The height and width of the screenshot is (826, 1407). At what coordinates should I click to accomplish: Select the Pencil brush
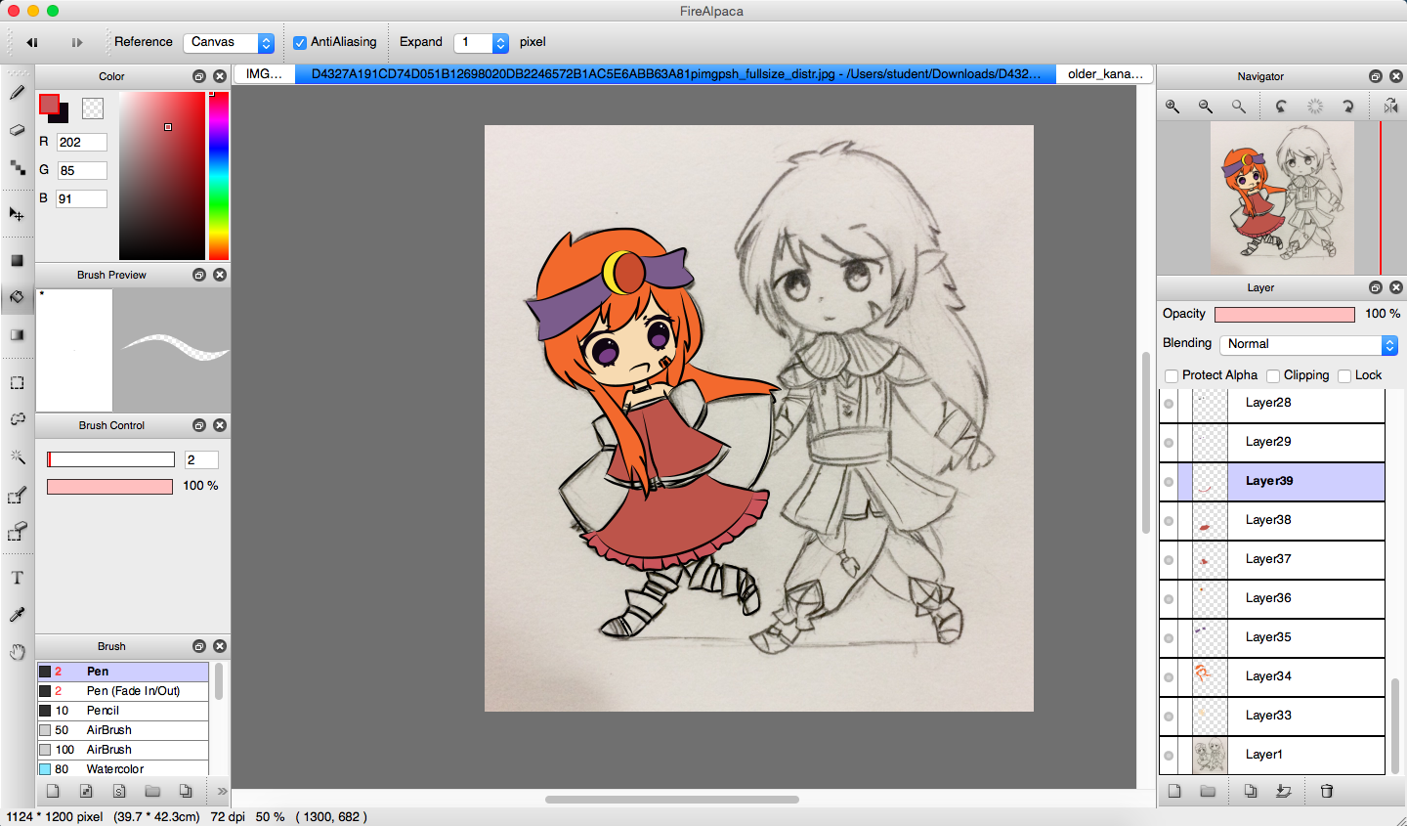(x=123, y=711)
